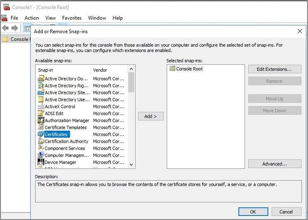Open the Advanced... settings button
Viewport: 308px width, 220px height.
point(274,164)
